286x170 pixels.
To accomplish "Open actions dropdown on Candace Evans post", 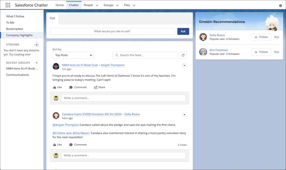I will [184, 115].
